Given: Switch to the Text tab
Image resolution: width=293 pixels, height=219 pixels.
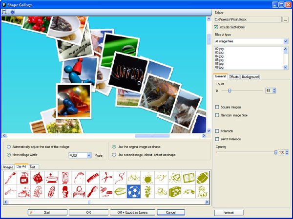Looking at the screenshot, I should pos(32,167).
